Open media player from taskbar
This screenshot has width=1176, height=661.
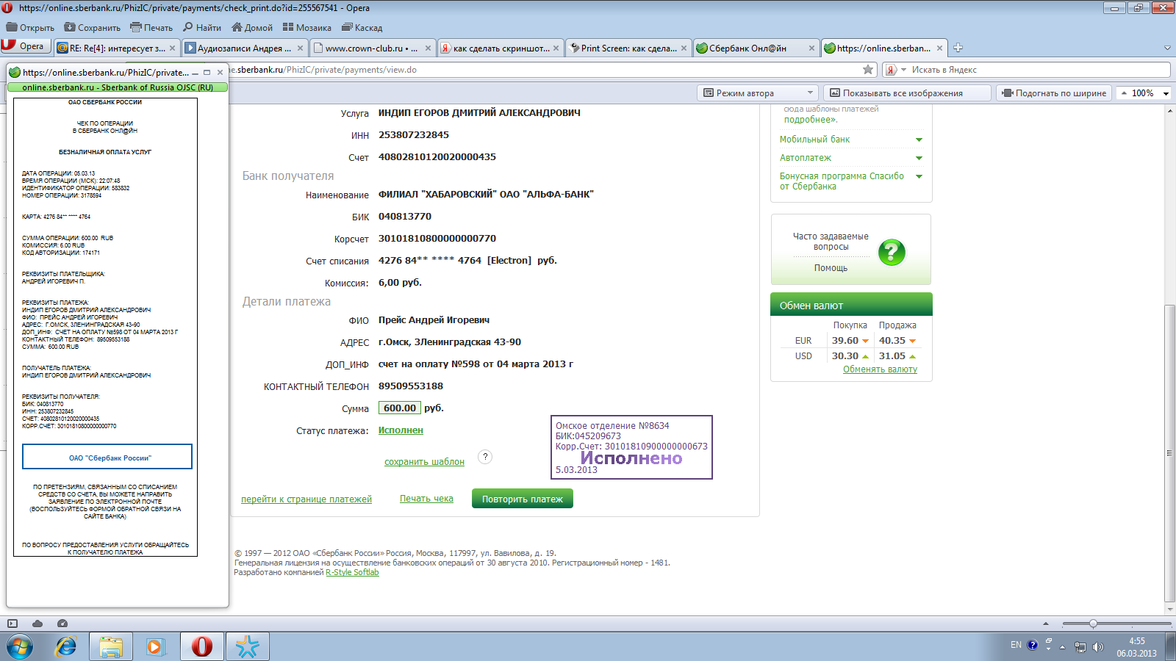click(x=156, y=646)
